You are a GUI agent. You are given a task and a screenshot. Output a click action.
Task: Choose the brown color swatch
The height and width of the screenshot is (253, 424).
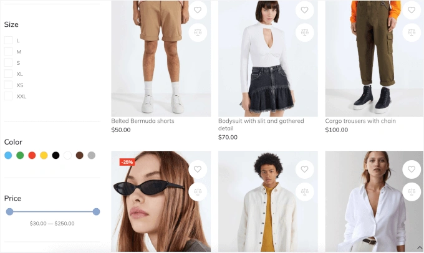(x=80, y=155)
